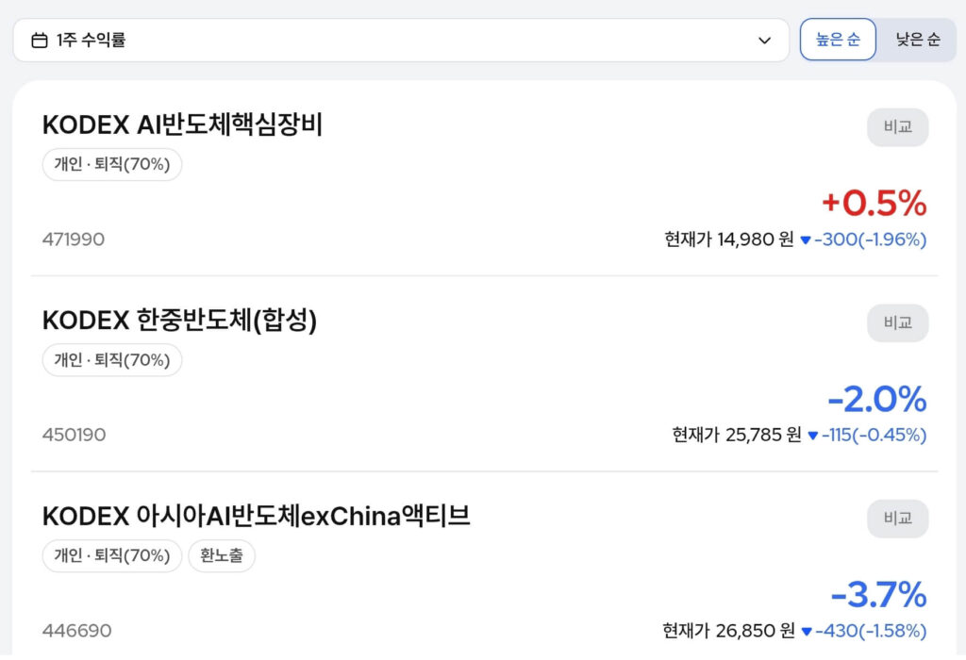Click ticker code 446690

74,630
